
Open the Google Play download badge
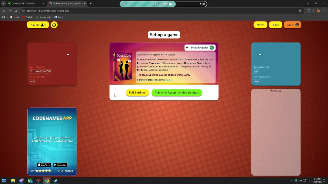(x=60, y=165)
